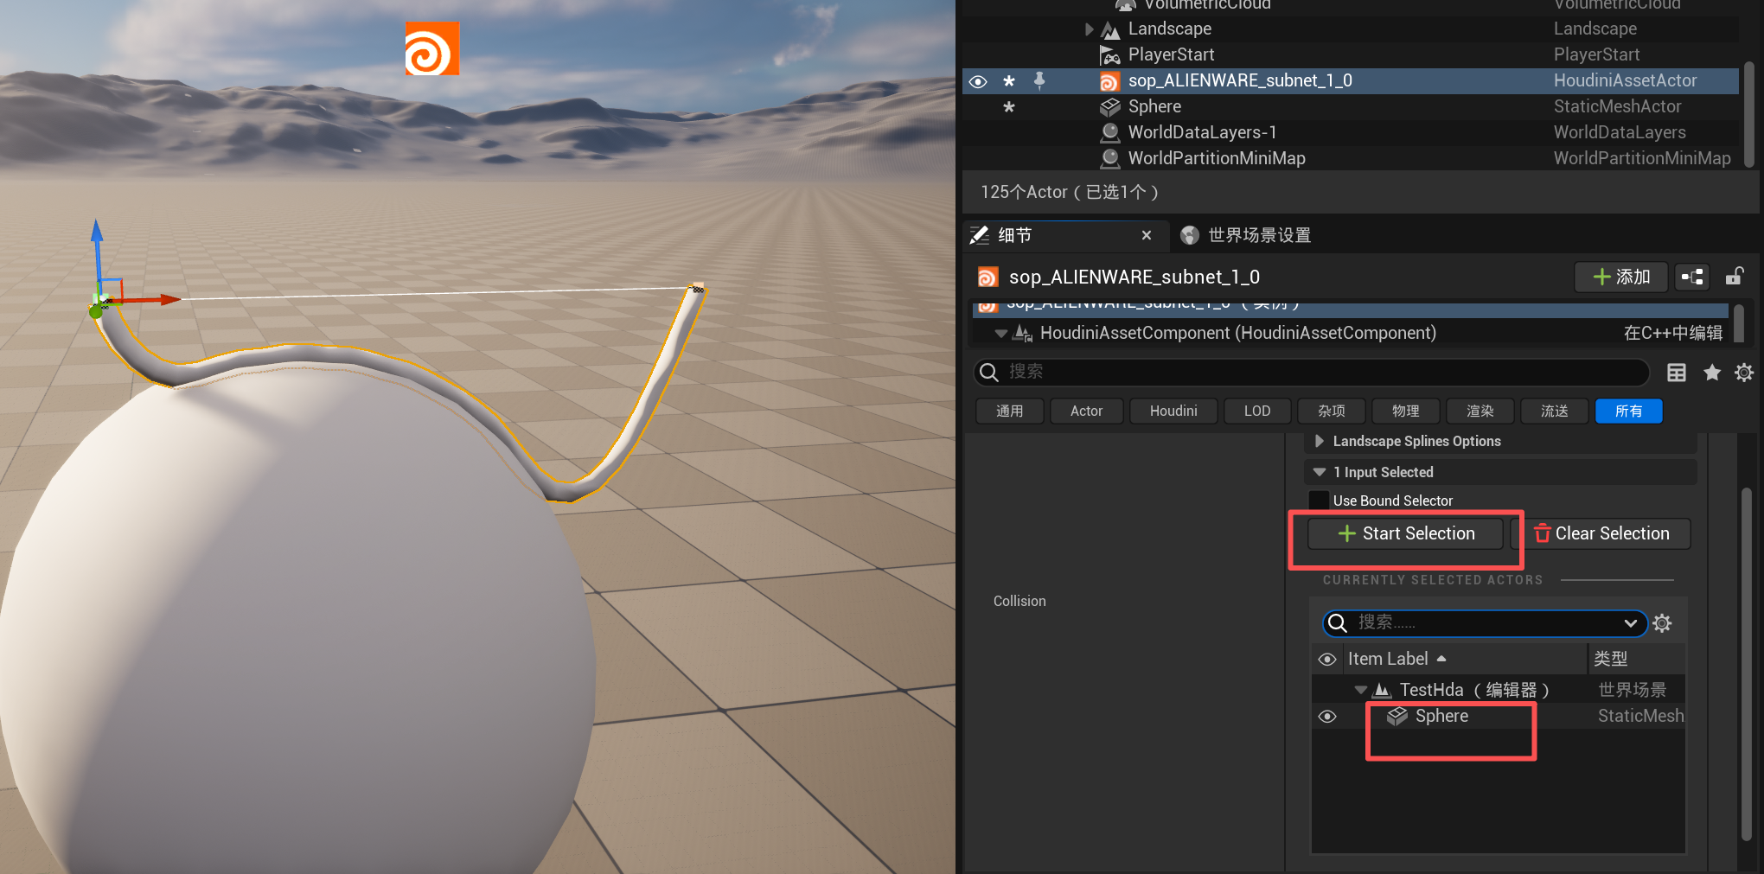
Task: Click the star icon on outliner Sphere row
Action: (1008, 107)
